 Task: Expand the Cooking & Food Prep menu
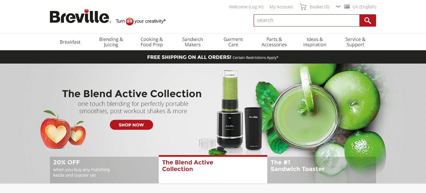point(152,42)
